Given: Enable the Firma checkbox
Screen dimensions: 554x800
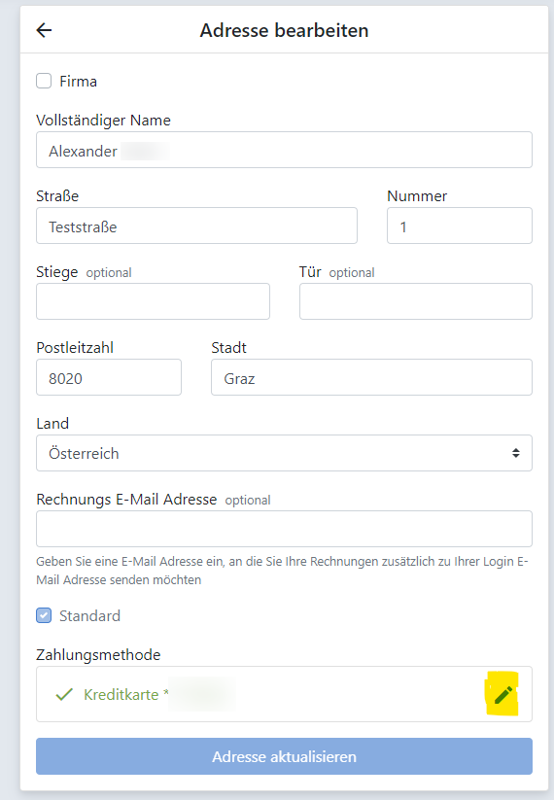Looking at the screenshot, I should coord(44,81).
